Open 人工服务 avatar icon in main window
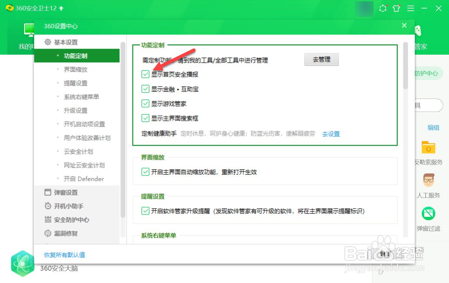 [x=429, y=180]
